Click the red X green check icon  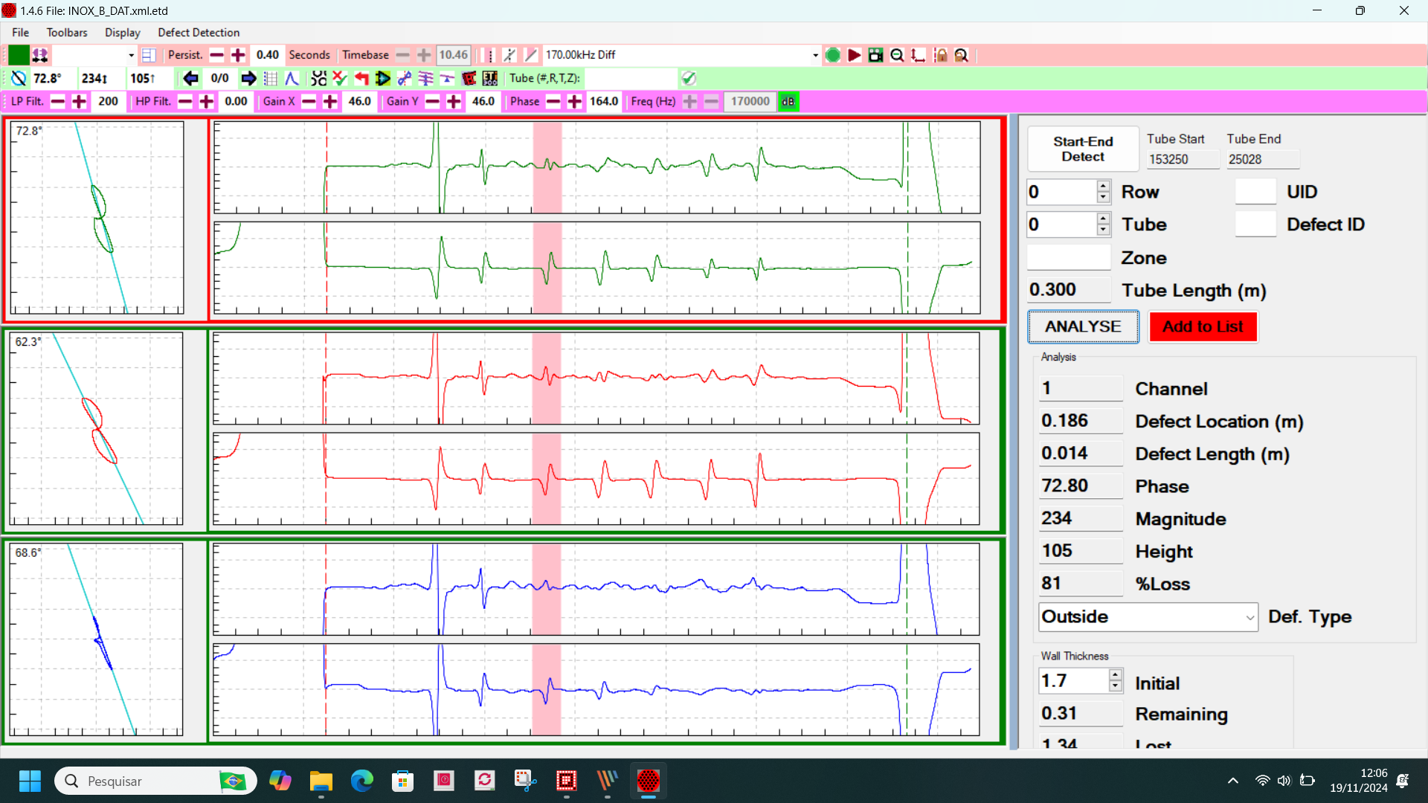340,78
